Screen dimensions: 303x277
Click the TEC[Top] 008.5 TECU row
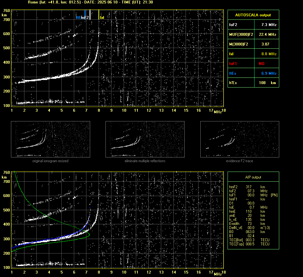click(249, 244)
